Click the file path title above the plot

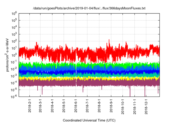[x=89, y=8]
